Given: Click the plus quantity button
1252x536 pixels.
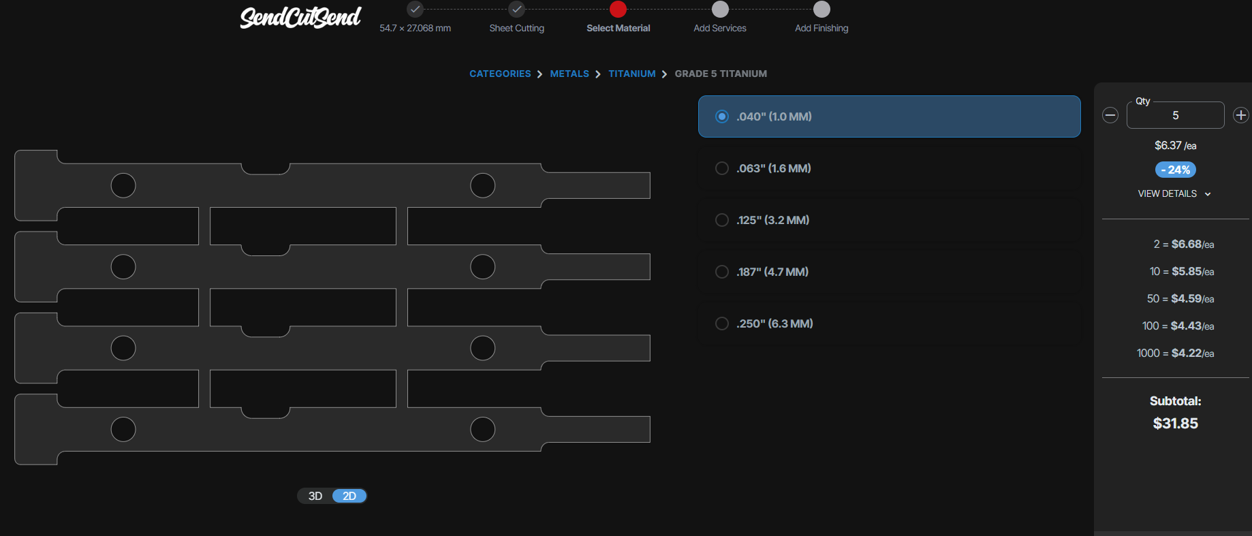Looking at the screenshot, I should pos(1240,115).
